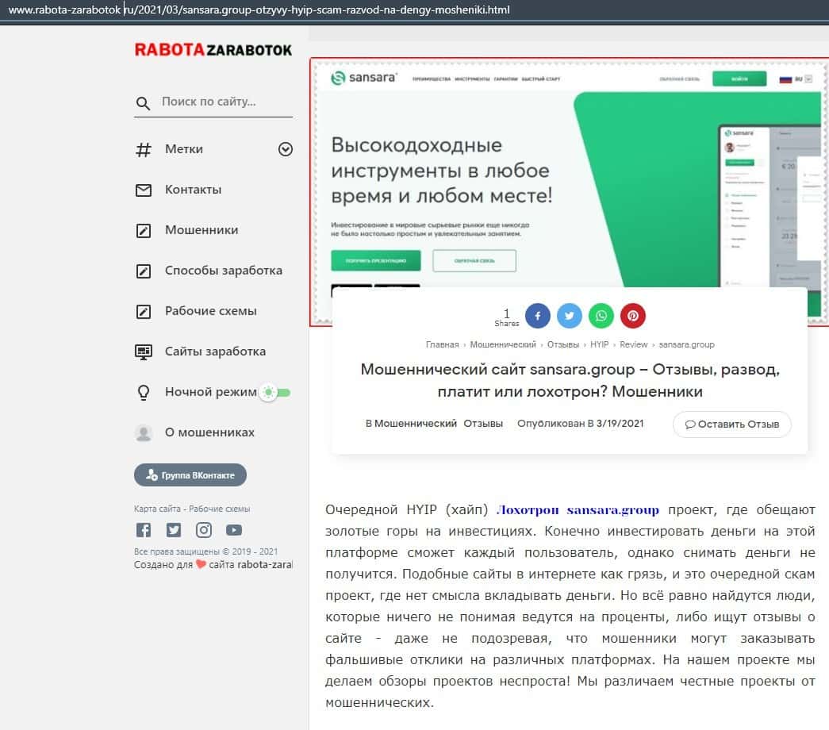Open the Лохотрон sansara.group link

click(x=578, y=510)
